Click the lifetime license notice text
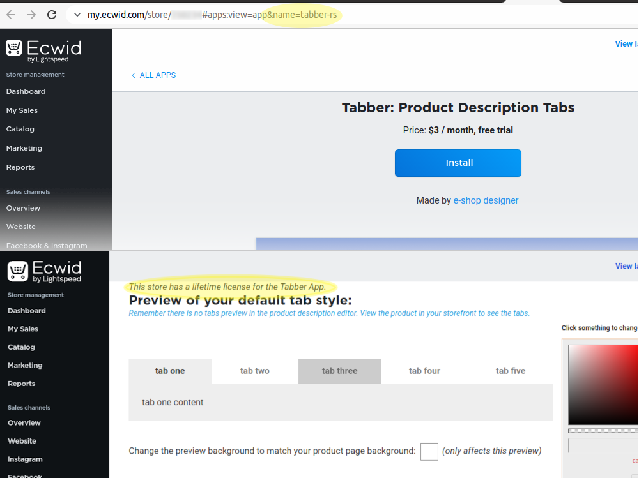This screenshot has height=478, width=639. pyautogui.click(x=227, y=287)
